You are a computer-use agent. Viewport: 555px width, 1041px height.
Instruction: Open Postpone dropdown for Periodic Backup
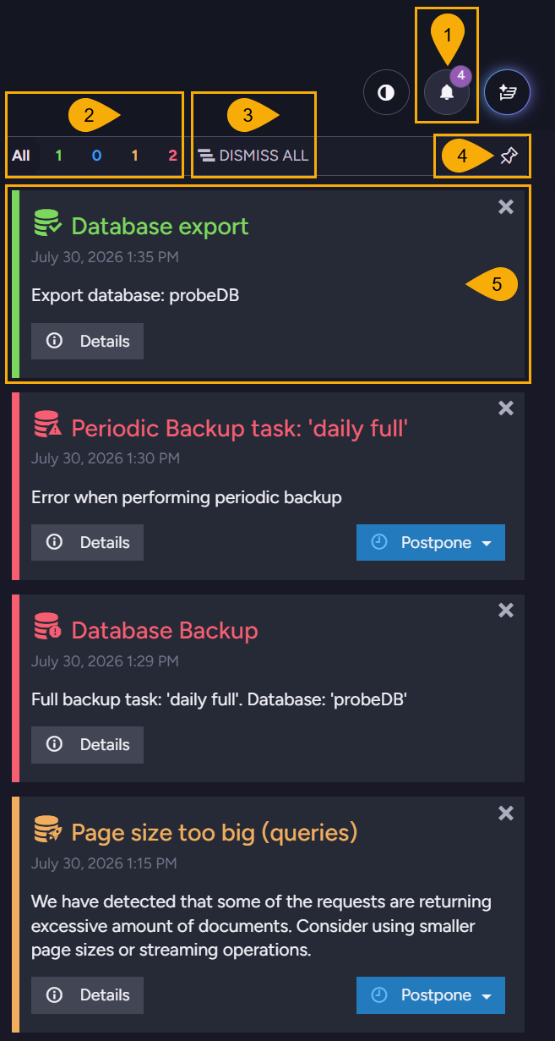click(x=431, y=542)
